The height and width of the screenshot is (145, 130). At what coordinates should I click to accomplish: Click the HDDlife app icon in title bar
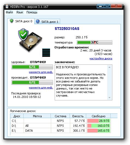coord(7,7)
